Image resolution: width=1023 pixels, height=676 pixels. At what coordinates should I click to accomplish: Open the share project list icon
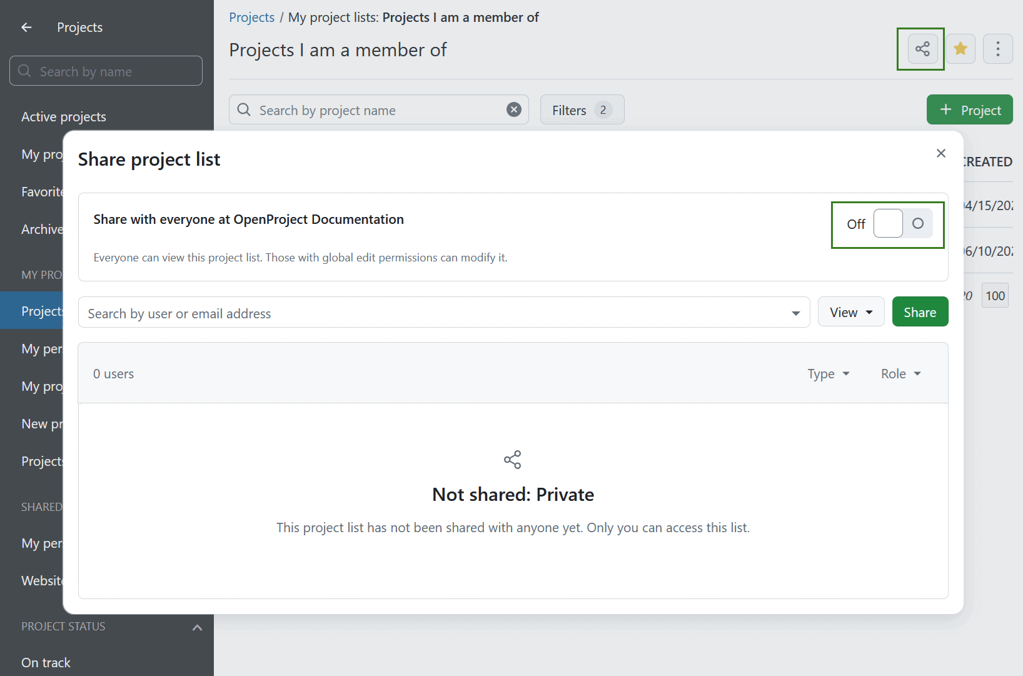[x=920, y=49]
